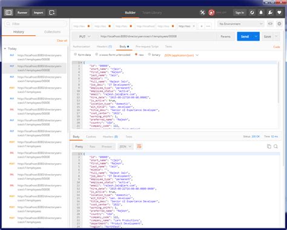
Task: Switch to the Team Library tab
Action: [x=152, y=13]
